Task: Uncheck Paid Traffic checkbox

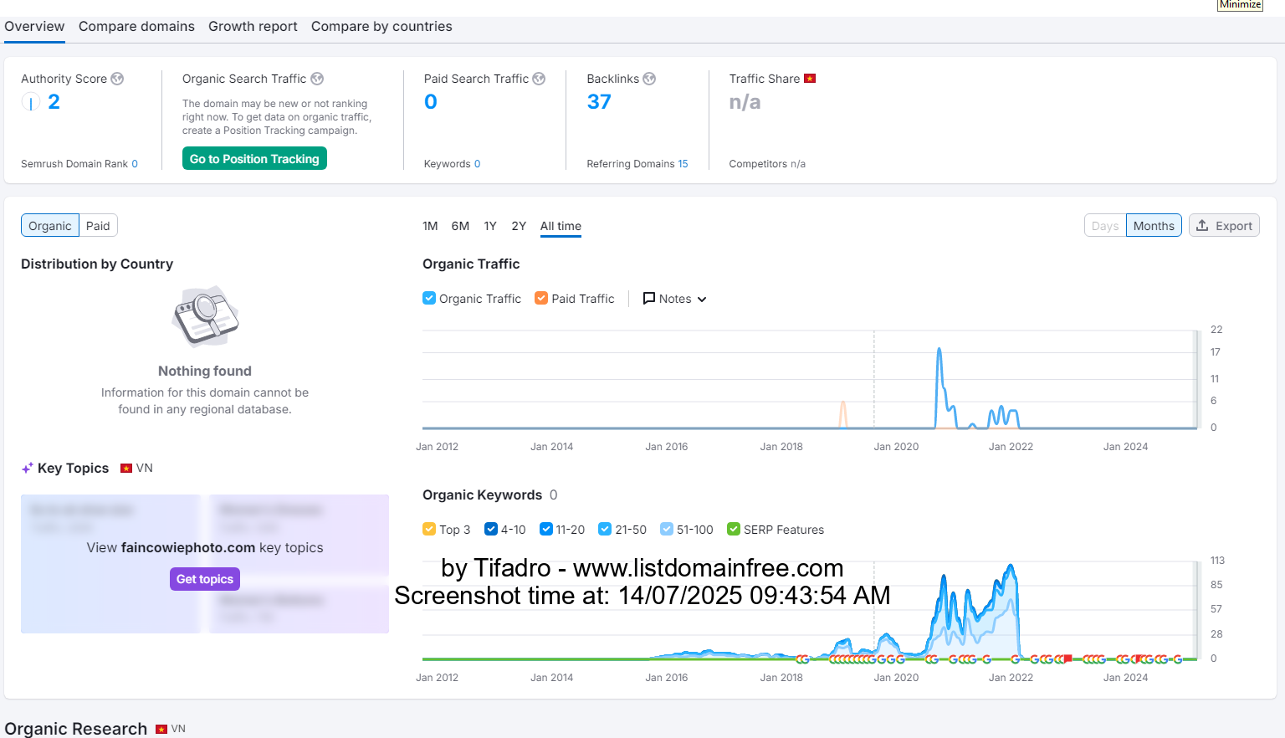Action: (x=541, y=298)
